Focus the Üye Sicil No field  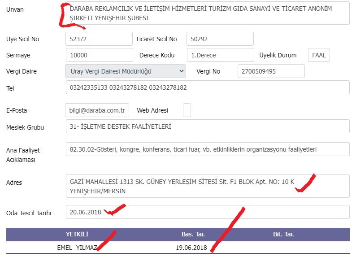coord(99,39)
